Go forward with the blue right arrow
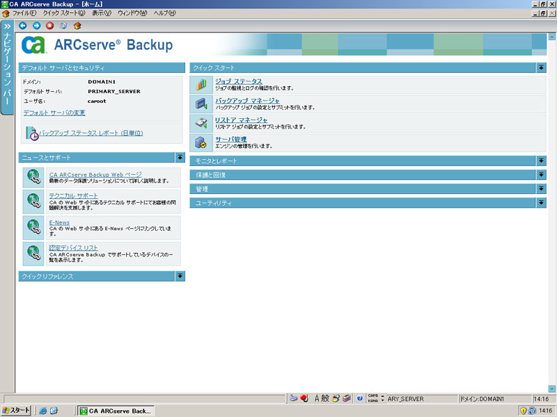 click(37, 26)
